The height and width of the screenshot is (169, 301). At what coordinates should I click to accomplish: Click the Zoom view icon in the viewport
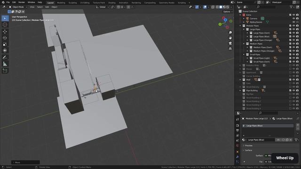tap(230, 32)
